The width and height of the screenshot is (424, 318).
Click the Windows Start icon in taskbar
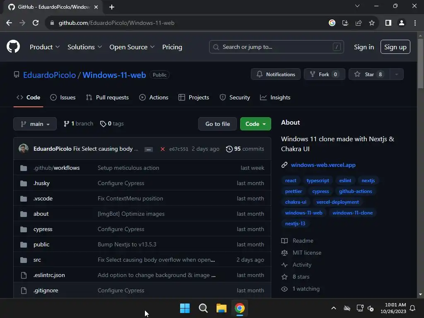(185, 308)
